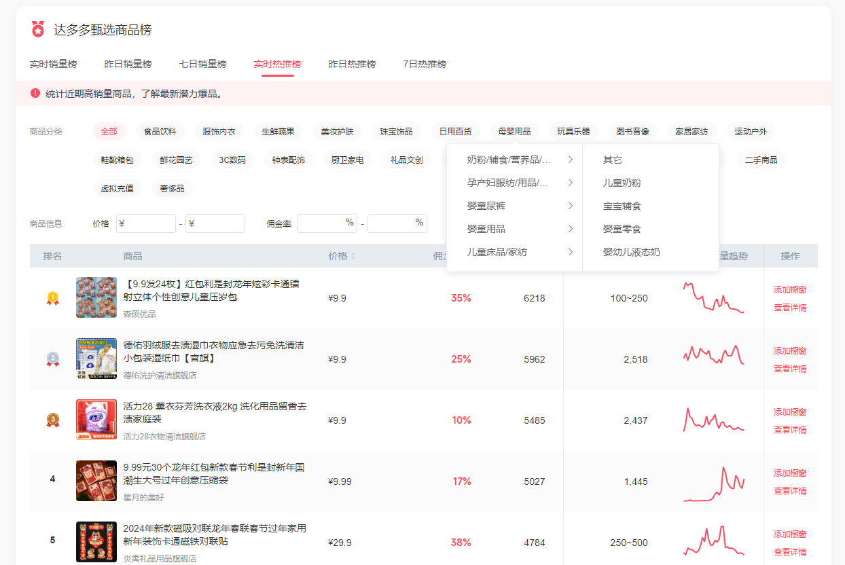The image size is (845, 565).
Task: Click the bronze third-place medal icon
Action: [x=52, y=420]
